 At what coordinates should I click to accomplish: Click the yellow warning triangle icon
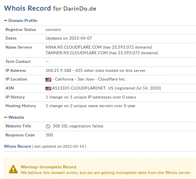tap(13, 169)
